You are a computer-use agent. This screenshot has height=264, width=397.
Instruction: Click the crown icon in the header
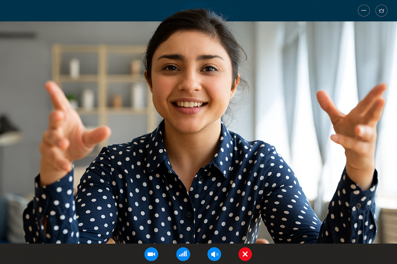click(x=381, y=11)
